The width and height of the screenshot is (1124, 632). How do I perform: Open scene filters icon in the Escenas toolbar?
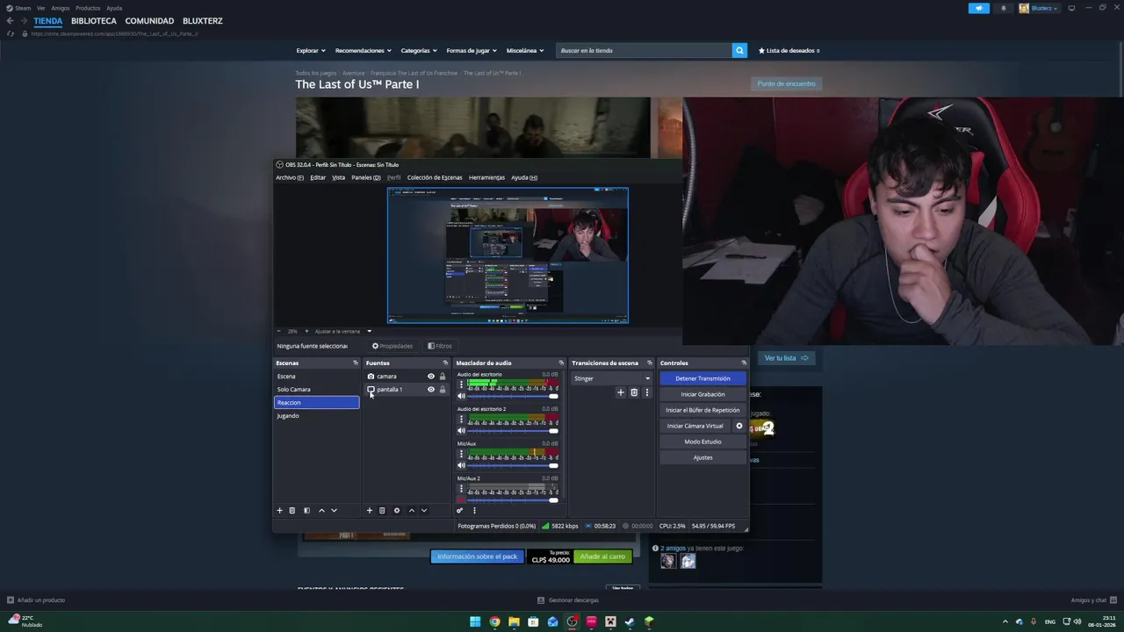pos(306,511)
